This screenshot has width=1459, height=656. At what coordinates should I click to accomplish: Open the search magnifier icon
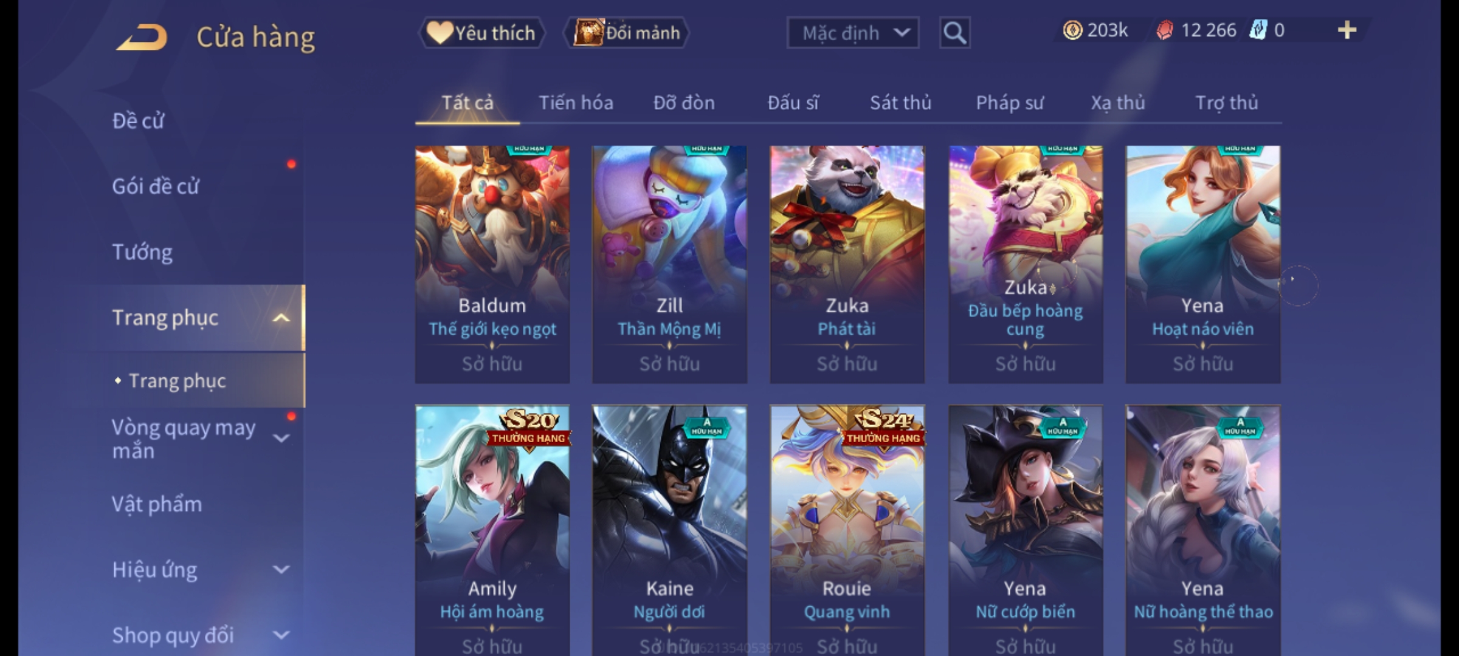[954, 33]
